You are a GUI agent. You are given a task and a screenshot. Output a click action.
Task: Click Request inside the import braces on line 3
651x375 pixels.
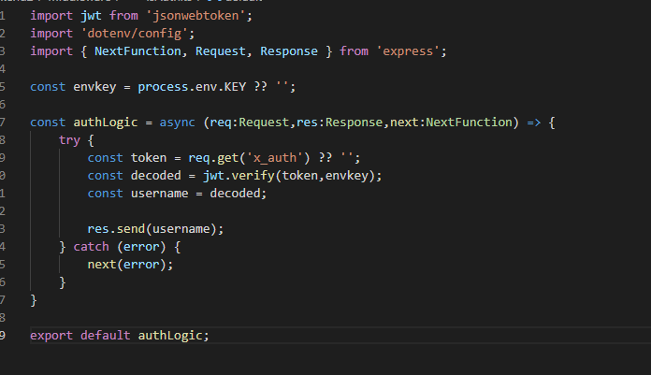tap(221, 51)
